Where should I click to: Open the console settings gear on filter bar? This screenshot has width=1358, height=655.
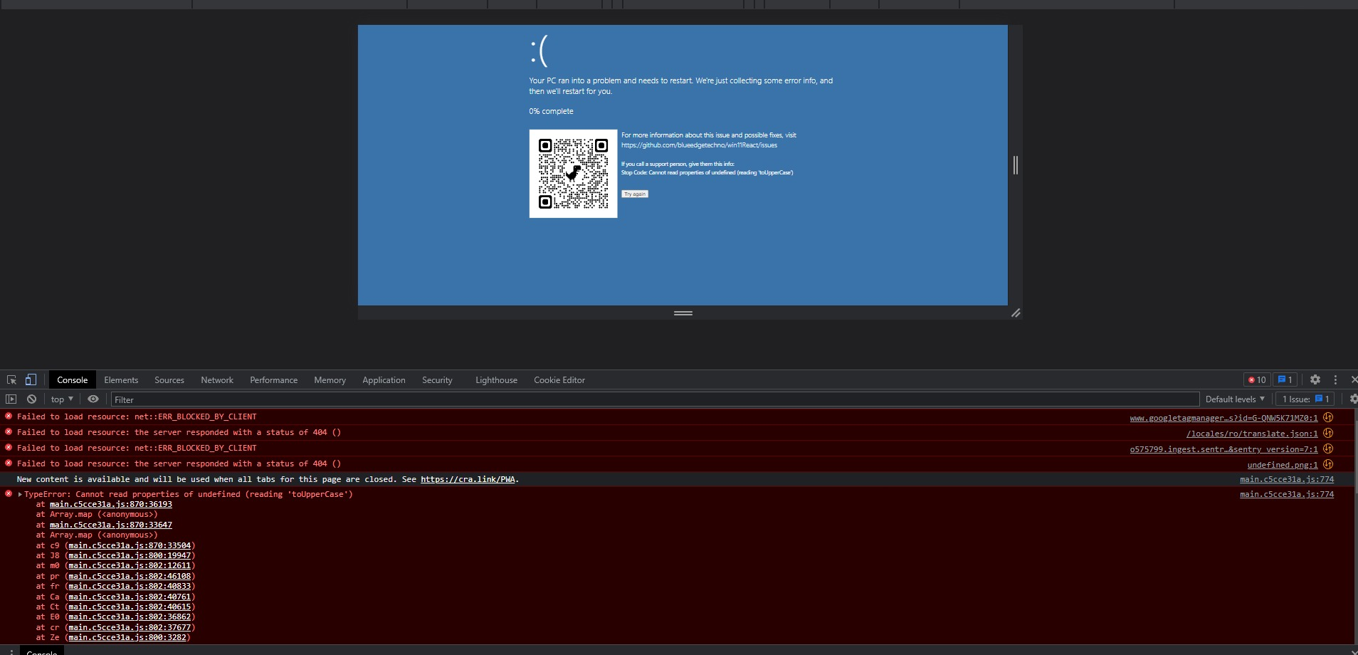click(1353, 399)
